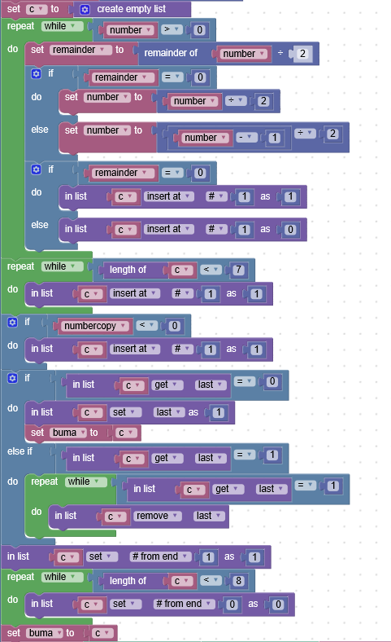Open the 'get' dropdown in 'get last = 0'
The height and width of the screenshot is (642, 391).
coord(167,385)
